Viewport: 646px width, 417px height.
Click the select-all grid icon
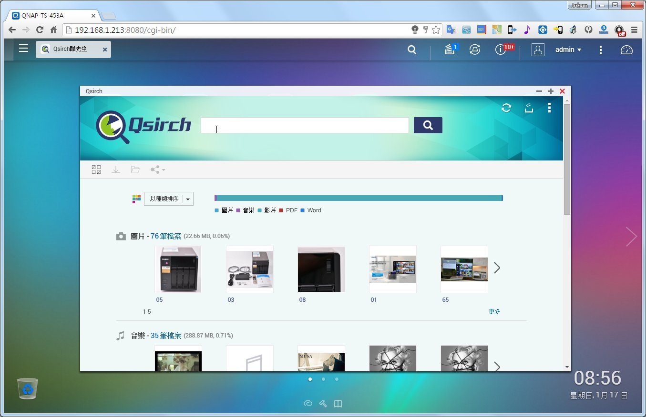click(x=96, y=169)
